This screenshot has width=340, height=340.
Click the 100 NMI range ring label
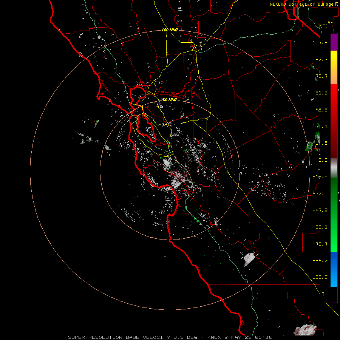170,30
